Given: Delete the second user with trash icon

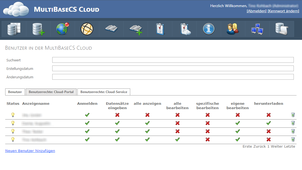Looking at the screenshot, I should [x=293, y=123].
